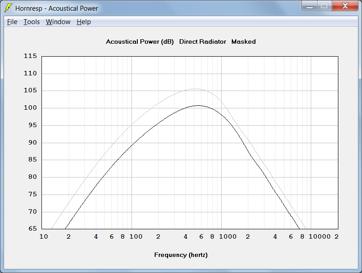This screenshot has width=362, height=273.
Task: Close the Hornresp Acoustical Power window
Action: point(345,6)
